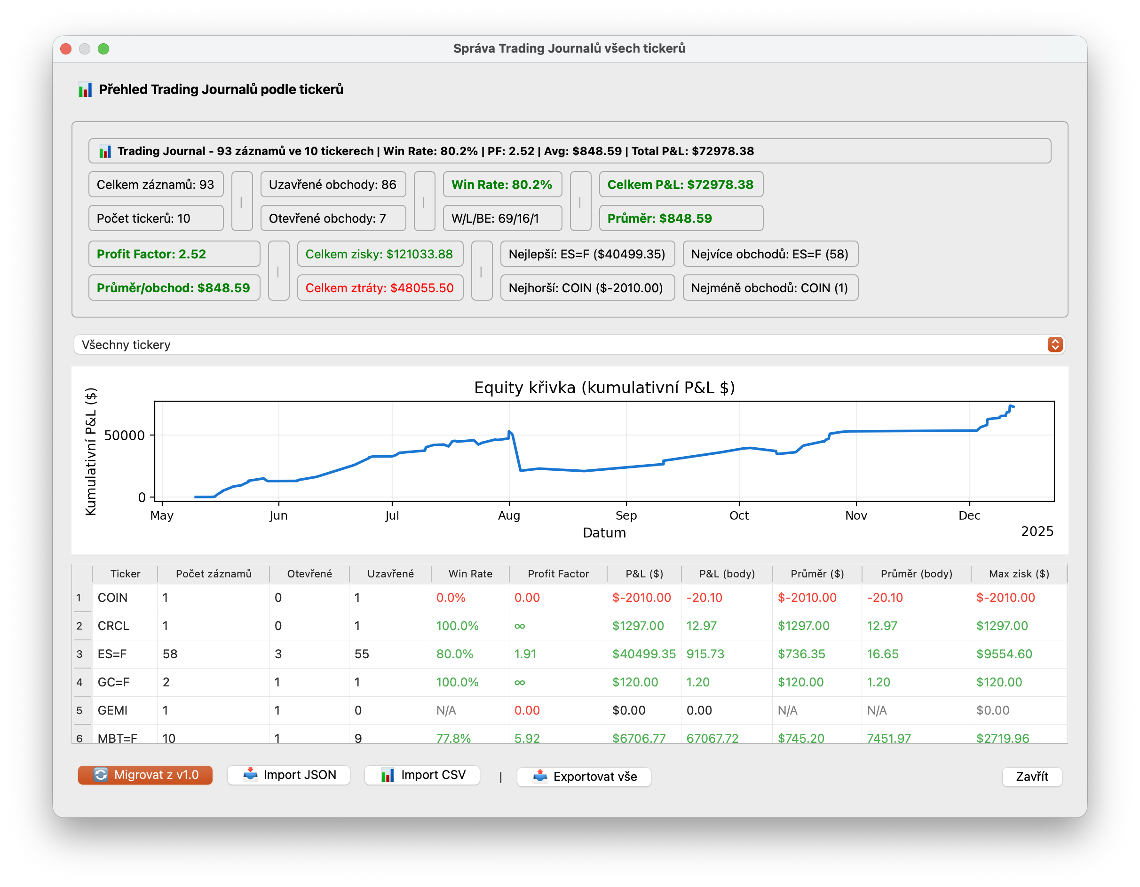
Task: Click the Import CSV bar chart icon
Action: [x=388, y=774]
